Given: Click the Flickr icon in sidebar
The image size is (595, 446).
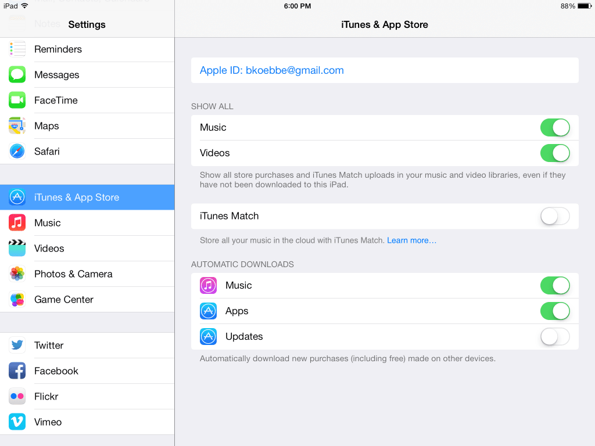Looking at the screenshot, I should (x=17, y=396).
